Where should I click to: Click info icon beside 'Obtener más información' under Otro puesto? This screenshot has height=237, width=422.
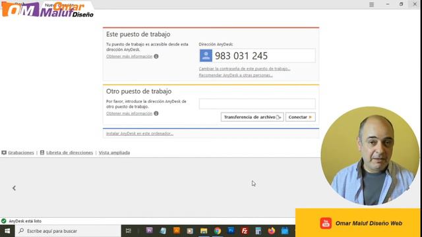156,113
